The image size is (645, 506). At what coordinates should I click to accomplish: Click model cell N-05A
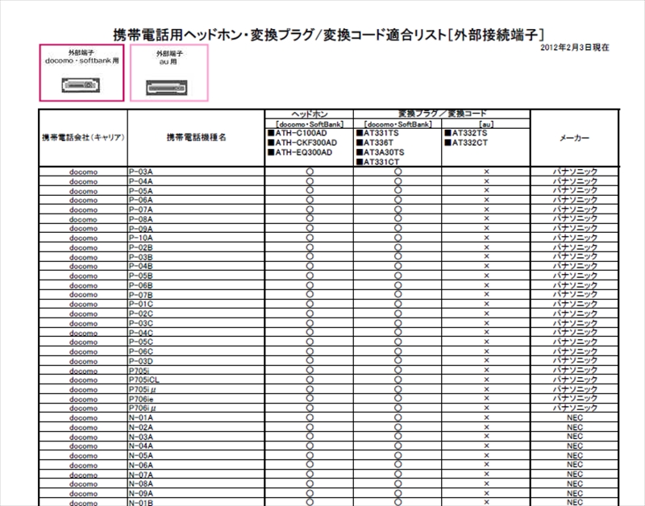(196, 455)
